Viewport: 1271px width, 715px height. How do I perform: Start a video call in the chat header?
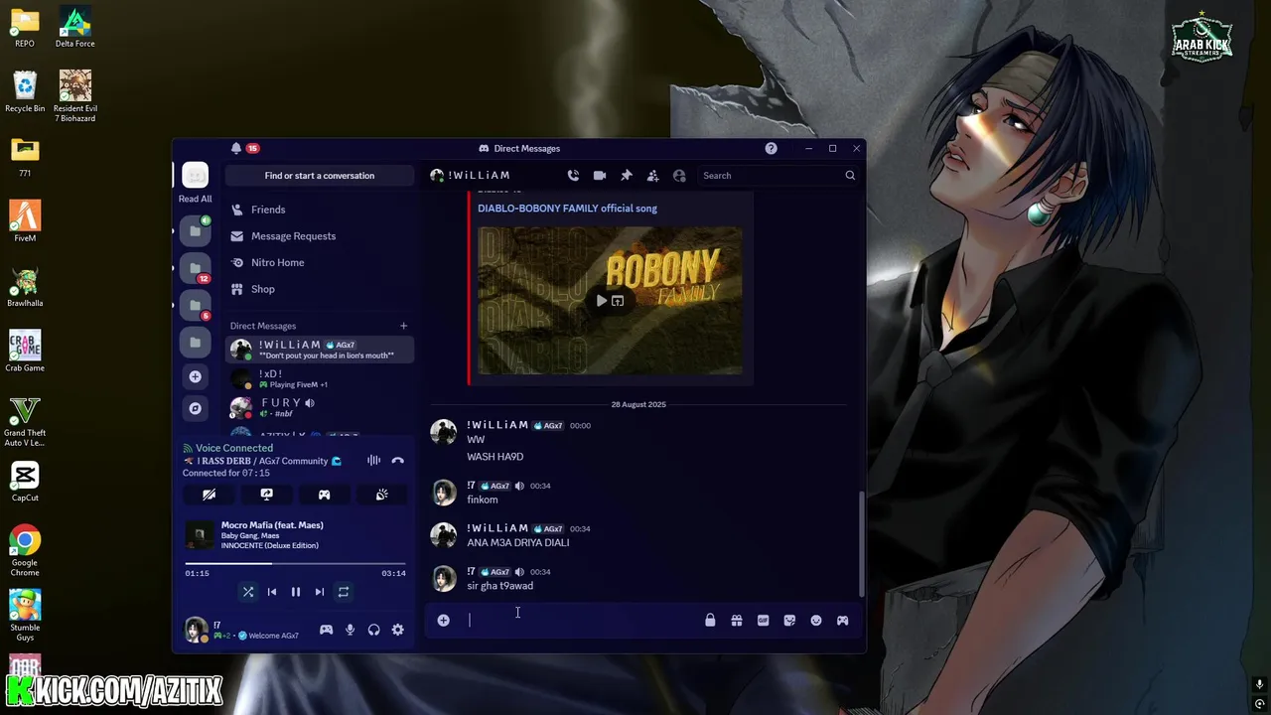tap(600, 176)
